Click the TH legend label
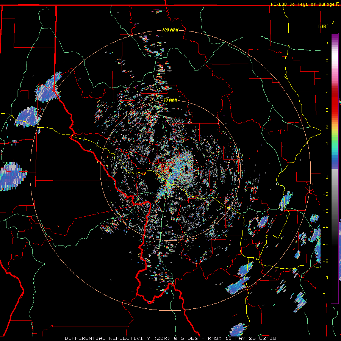Screen dimensions: 341x341 click(325, 295)
